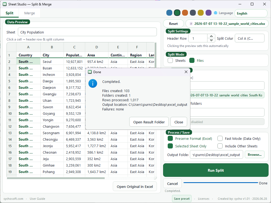271x203 pixels.
Task: Enable the Sheets split mode checkbox
Action: point(170,60)
